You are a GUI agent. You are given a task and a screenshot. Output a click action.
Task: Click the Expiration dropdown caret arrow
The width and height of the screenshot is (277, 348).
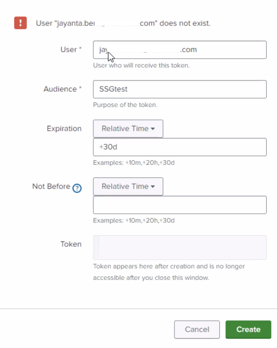tap(153, 129)
